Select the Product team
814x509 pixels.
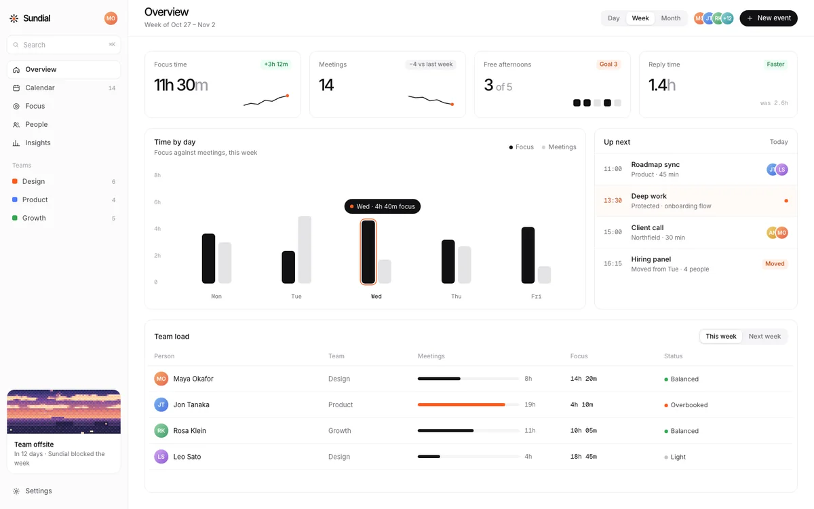(64, 200)
